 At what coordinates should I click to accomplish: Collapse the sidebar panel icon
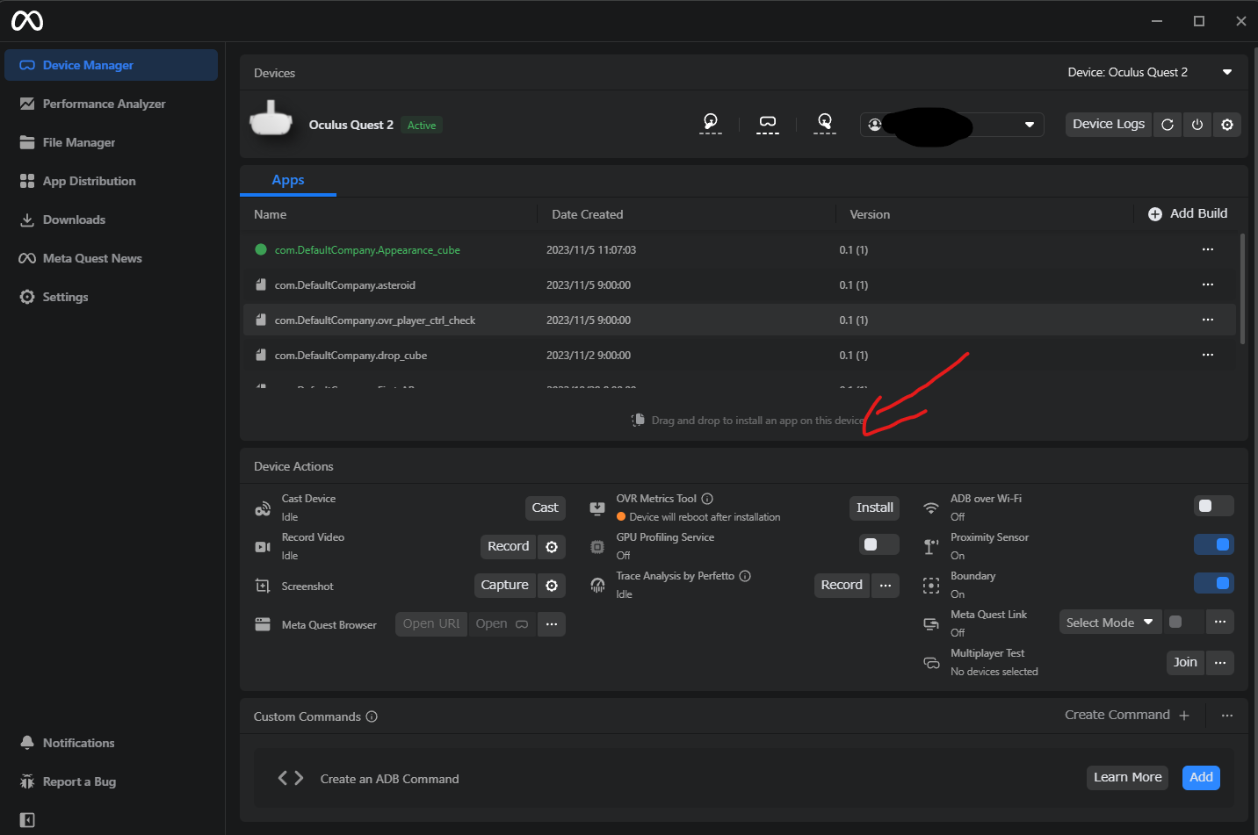tap(27, 820)
